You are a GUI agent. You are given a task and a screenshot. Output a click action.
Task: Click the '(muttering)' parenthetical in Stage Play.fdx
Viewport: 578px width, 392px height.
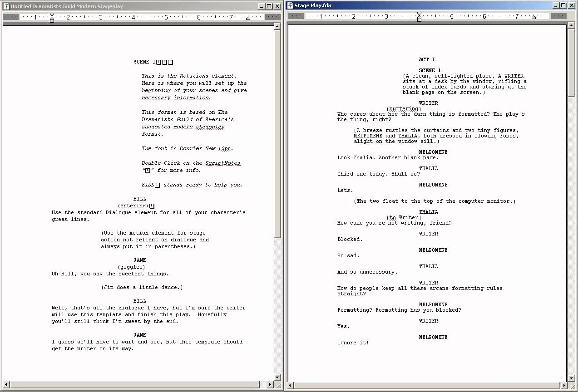click(x=404, y=109)
